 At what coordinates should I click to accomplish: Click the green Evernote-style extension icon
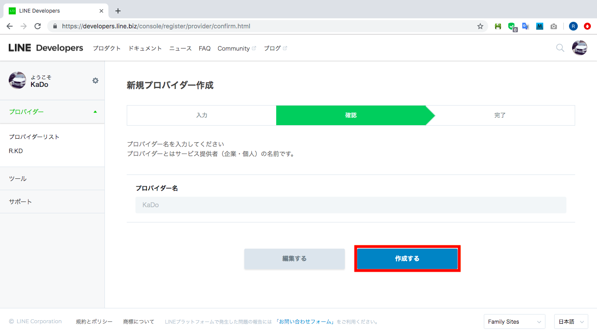[x=498, y=26]
